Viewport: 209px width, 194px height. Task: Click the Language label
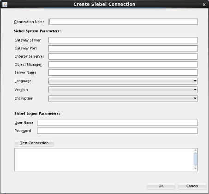point(23,81)
